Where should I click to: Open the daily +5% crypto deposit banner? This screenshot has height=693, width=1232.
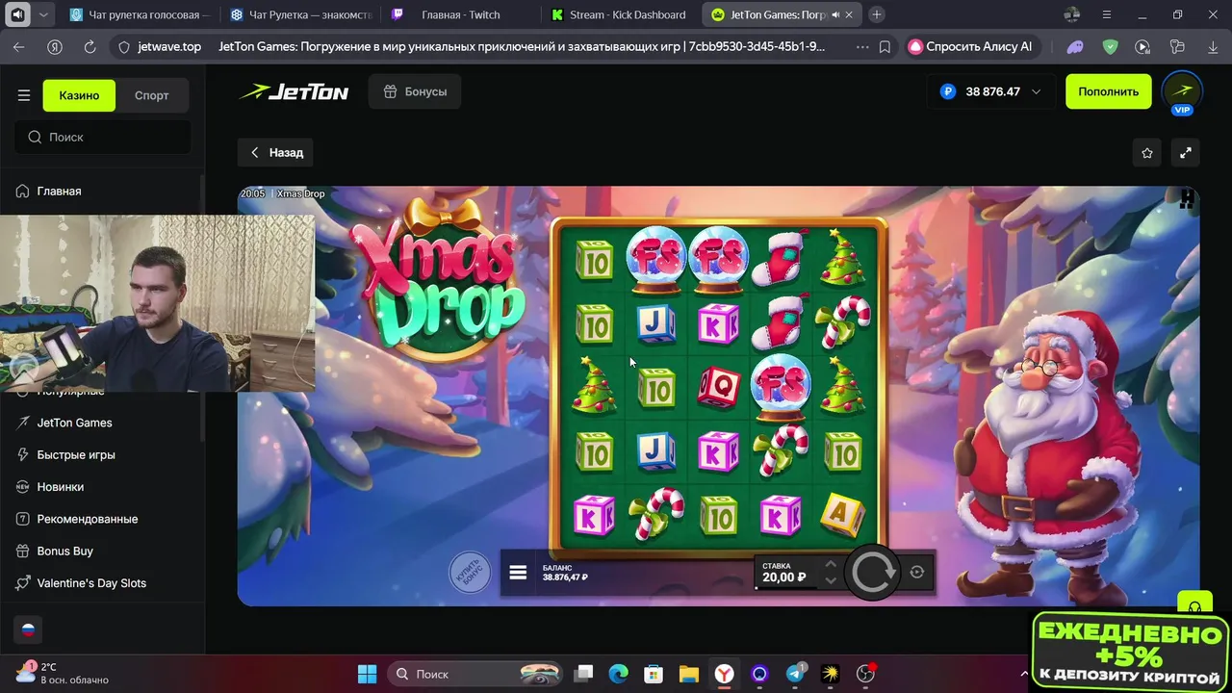[x=1130, y=652]
